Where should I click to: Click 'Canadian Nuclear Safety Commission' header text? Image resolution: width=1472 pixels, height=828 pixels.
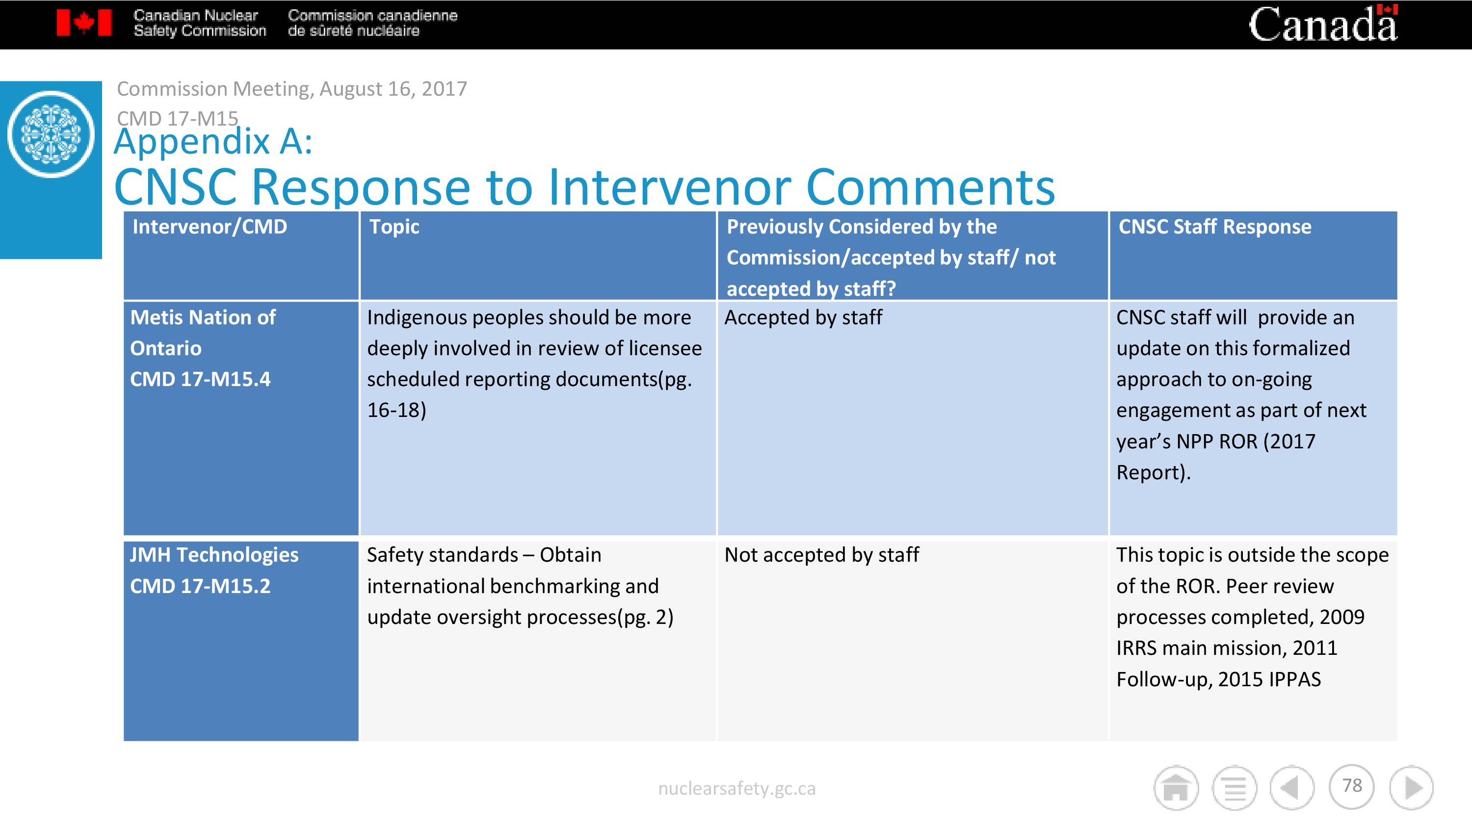pyautogui.click(x=200, y=23)
